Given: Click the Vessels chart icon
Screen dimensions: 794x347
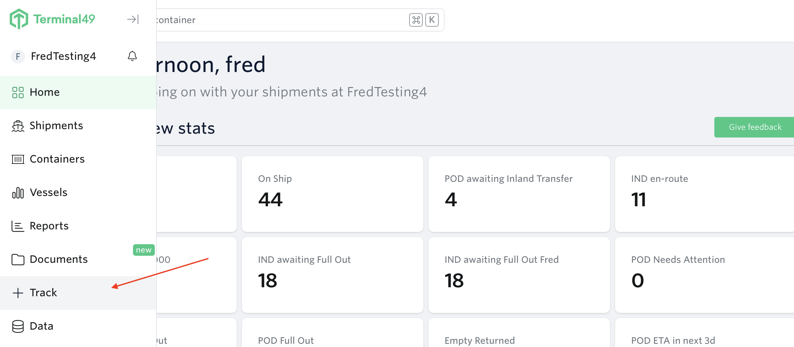Looking at the screenshot, I should [18, 193].
